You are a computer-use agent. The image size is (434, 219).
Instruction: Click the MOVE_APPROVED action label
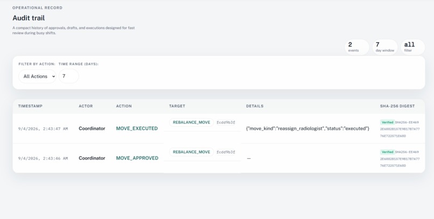click(137, 158)
